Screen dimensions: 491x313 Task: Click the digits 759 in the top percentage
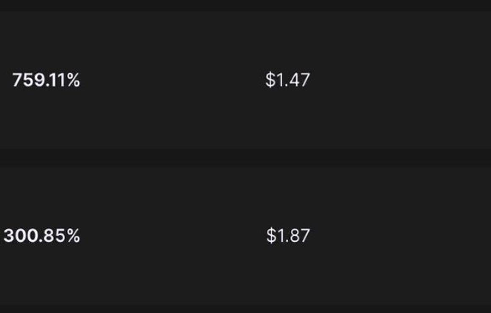click(28, 80)
